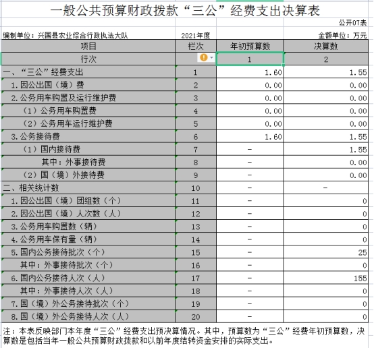Select the 公务用车保有量（辆） label

(x=88, y=239)
